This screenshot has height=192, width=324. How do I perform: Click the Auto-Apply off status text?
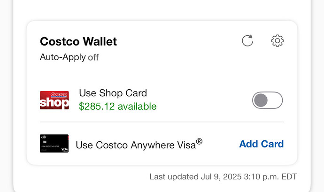coord(69,57)
